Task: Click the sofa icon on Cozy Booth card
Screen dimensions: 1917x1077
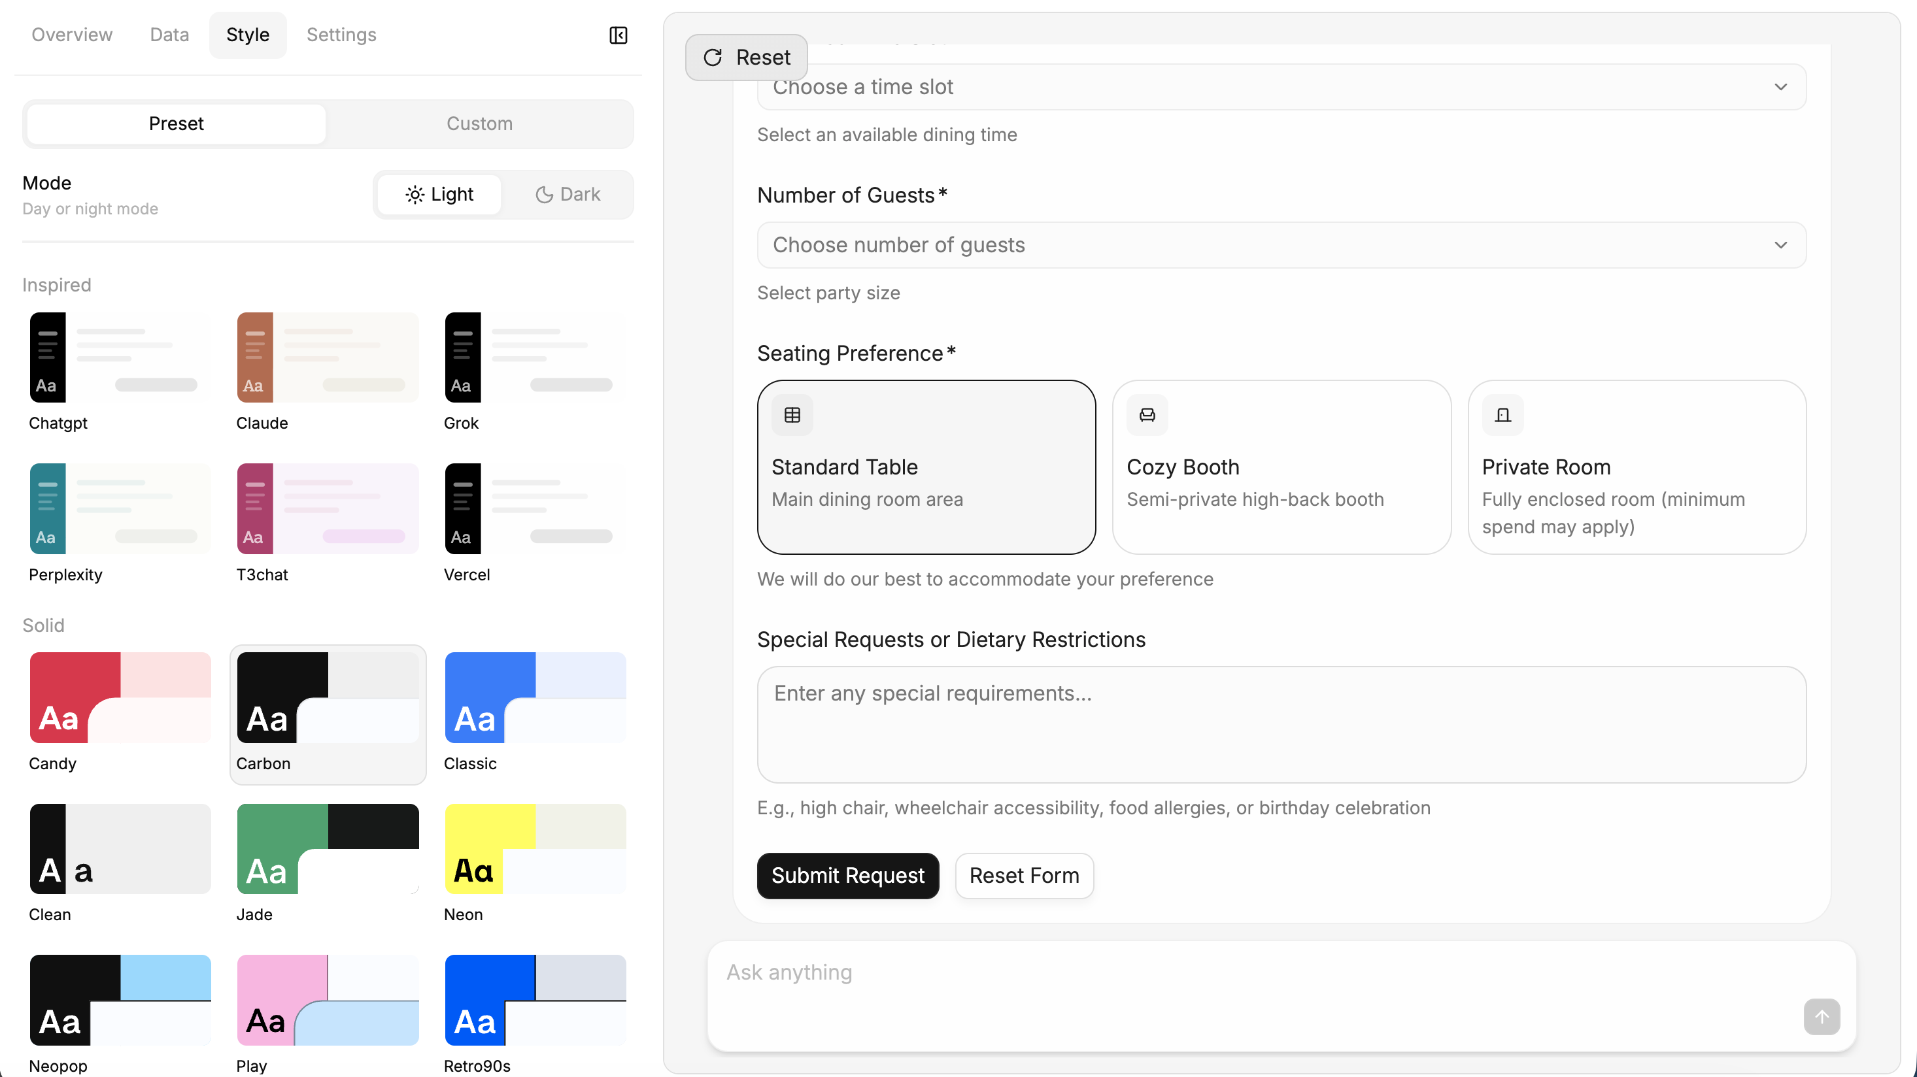Action: [1147, 415]
